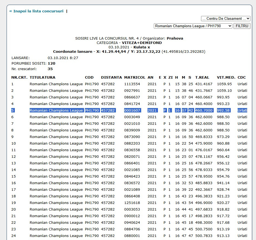The width and height of the screenshot is (256, 240).
Task: Click the CDC column header
Action: tap(242, 78)
